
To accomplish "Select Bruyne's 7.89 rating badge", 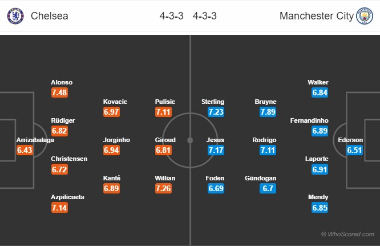I will [268, 112].
